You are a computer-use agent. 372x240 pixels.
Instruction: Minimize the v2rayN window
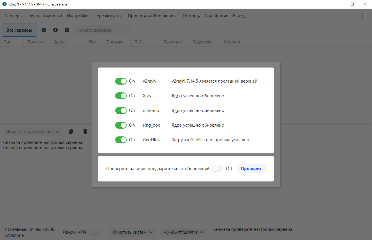click(x=339, y=4)
